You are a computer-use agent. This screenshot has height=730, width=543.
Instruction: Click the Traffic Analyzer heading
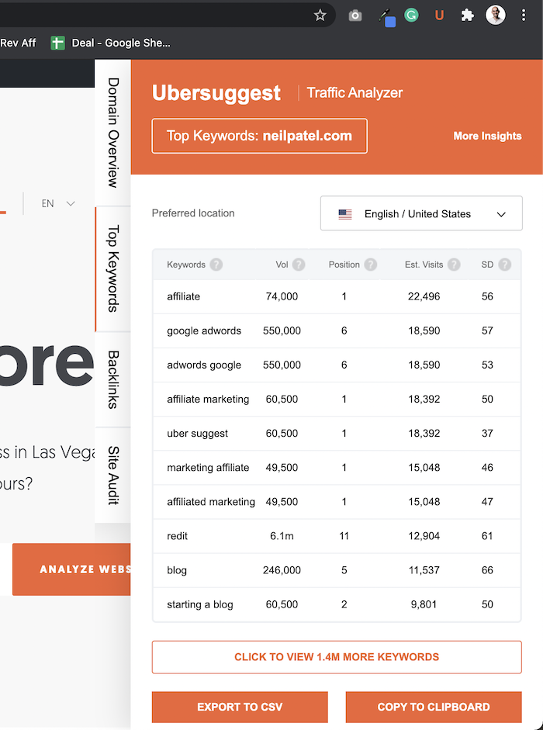tap(355, 92)
